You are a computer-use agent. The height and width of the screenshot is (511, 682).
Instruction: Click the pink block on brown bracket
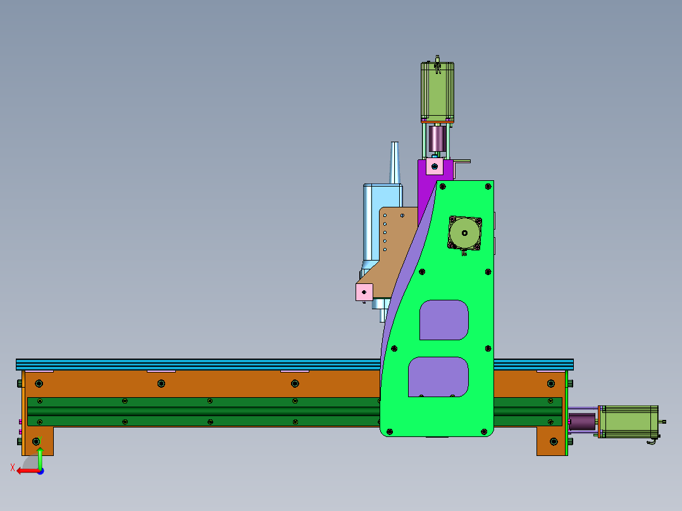364,292
